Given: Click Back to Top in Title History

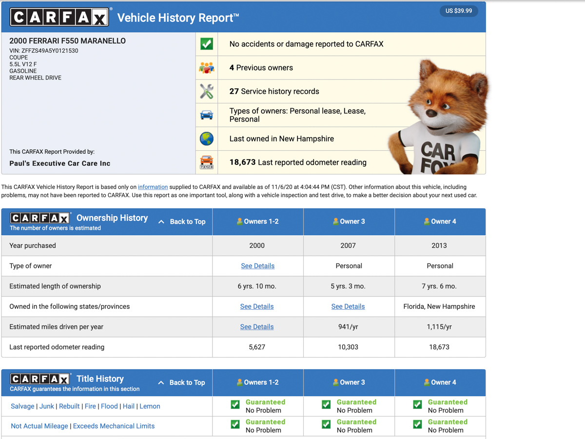Looking at the screenshot, I should click(x=181, y=382).
